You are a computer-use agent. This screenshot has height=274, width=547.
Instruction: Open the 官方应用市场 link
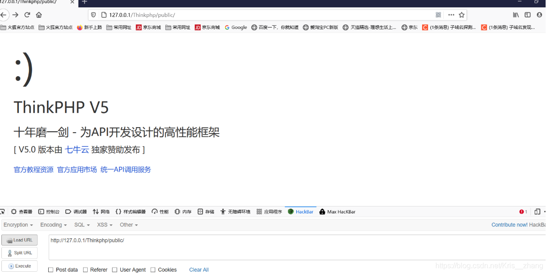[77, 170]
